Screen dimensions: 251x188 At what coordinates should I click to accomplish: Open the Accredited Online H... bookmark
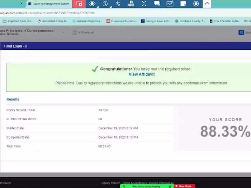pos(52,21)
